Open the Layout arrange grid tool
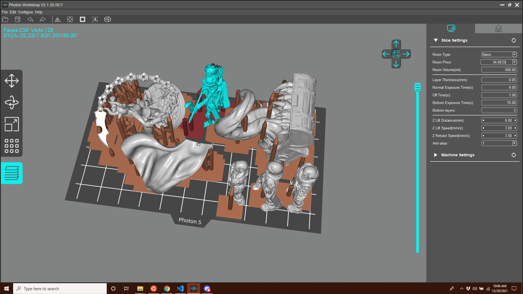 [12, 146]
